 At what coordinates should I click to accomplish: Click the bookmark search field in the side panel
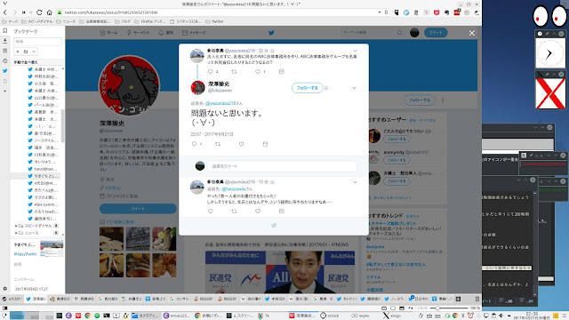(x=37, y=42)
